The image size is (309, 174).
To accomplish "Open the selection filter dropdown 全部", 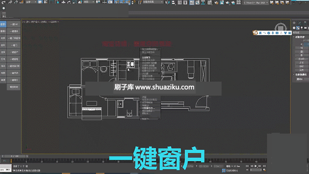I will [x=31, y=2].
